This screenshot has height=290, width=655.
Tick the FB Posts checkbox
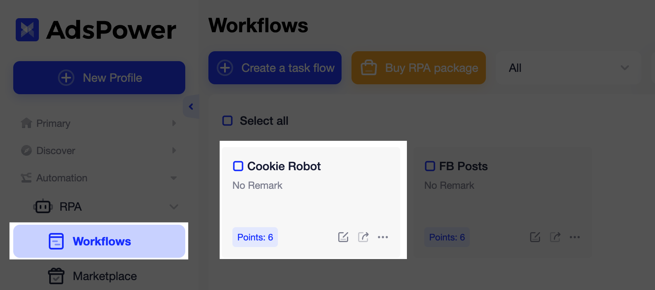coord(430,166)
